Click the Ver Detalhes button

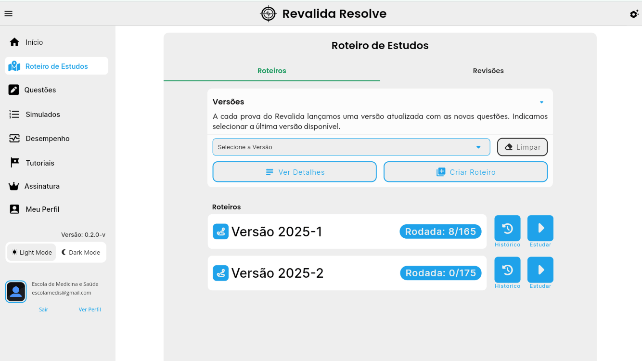(294, 171)
